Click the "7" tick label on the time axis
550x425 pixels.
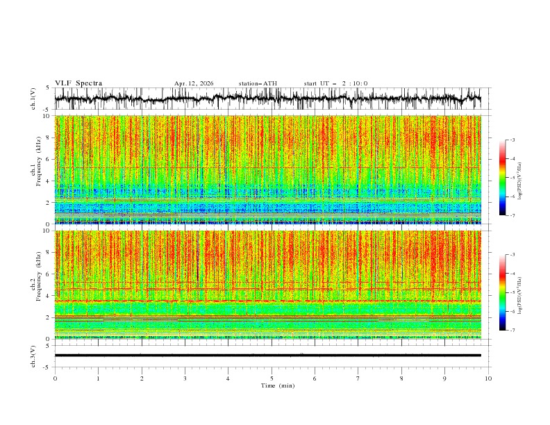click(358, 378)
